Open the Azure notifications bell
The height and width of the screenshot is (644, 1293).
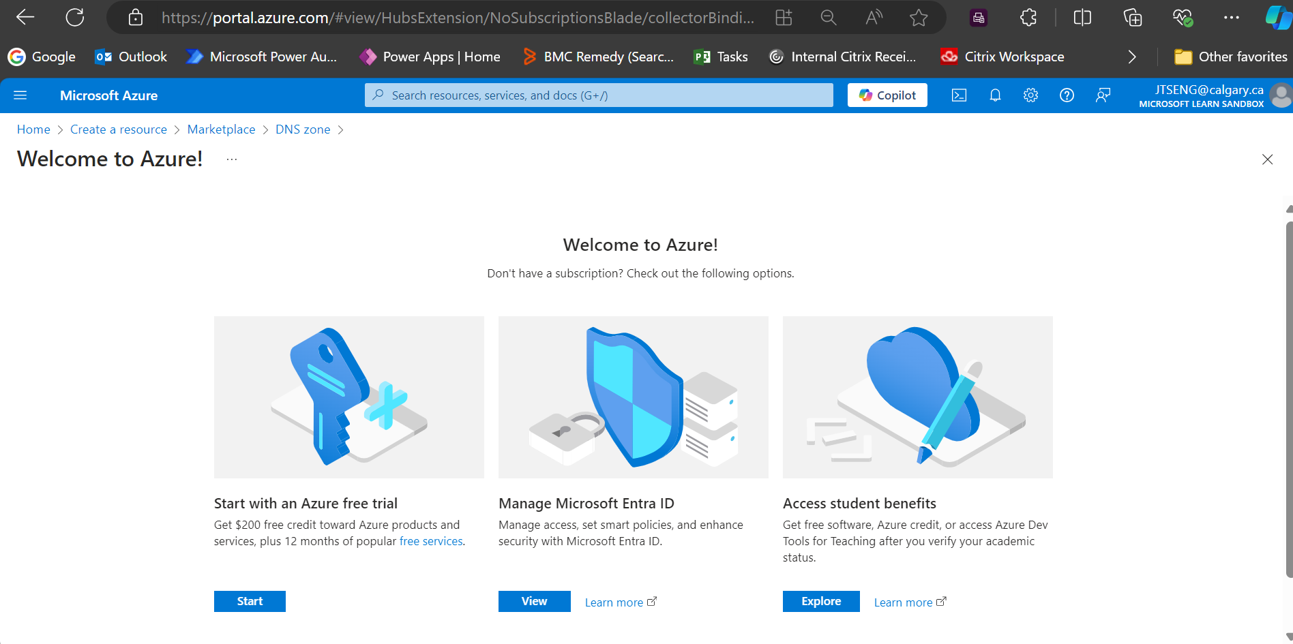click(x=995, y=95)
